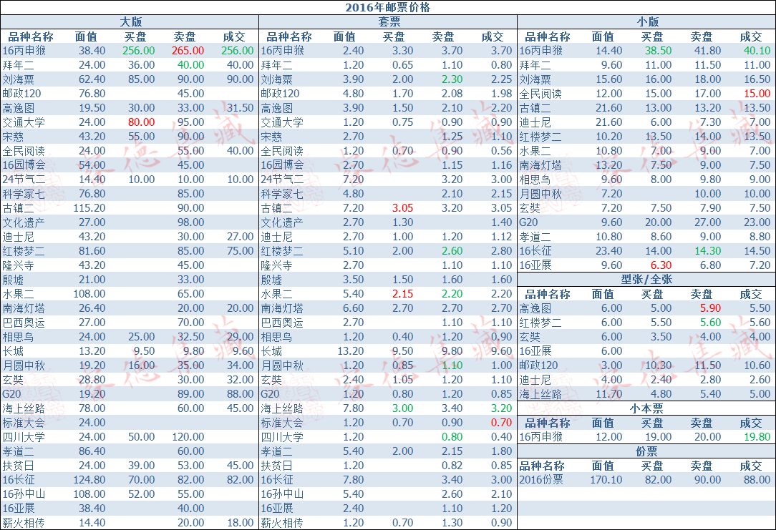
Task: Click 120.00 in the 四川大学 大版 row
Action: 188,437
